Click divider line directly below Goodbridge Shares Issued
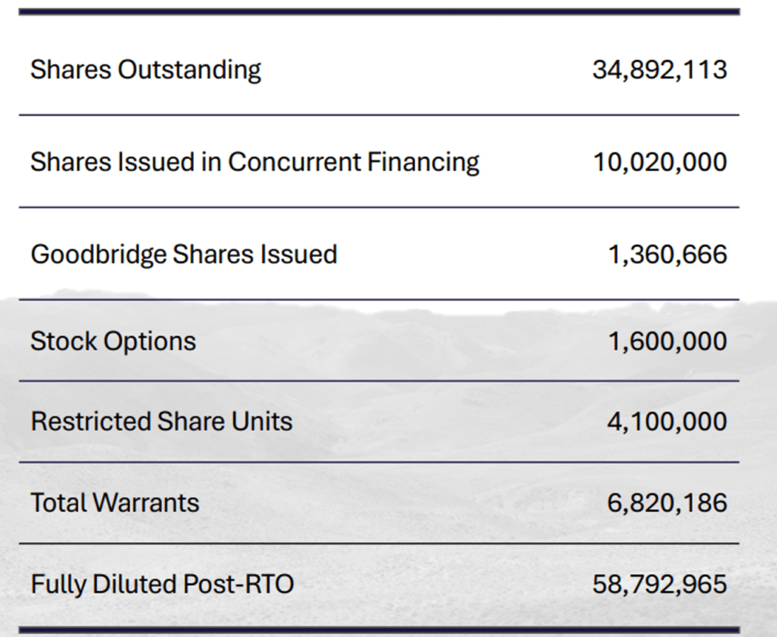Image resolution: width=777 pixels, height=637 pixels. click(379, 299)
